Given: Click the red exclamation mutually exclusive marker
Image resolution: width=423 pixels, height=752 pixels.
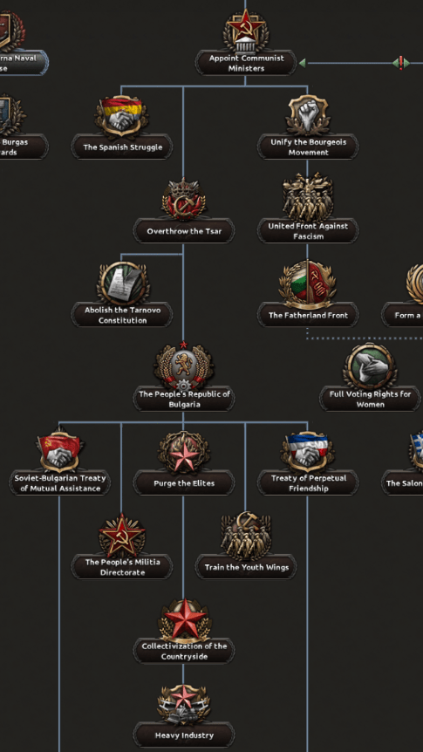Looking at the screenshot, I should [x=401, y=63].
